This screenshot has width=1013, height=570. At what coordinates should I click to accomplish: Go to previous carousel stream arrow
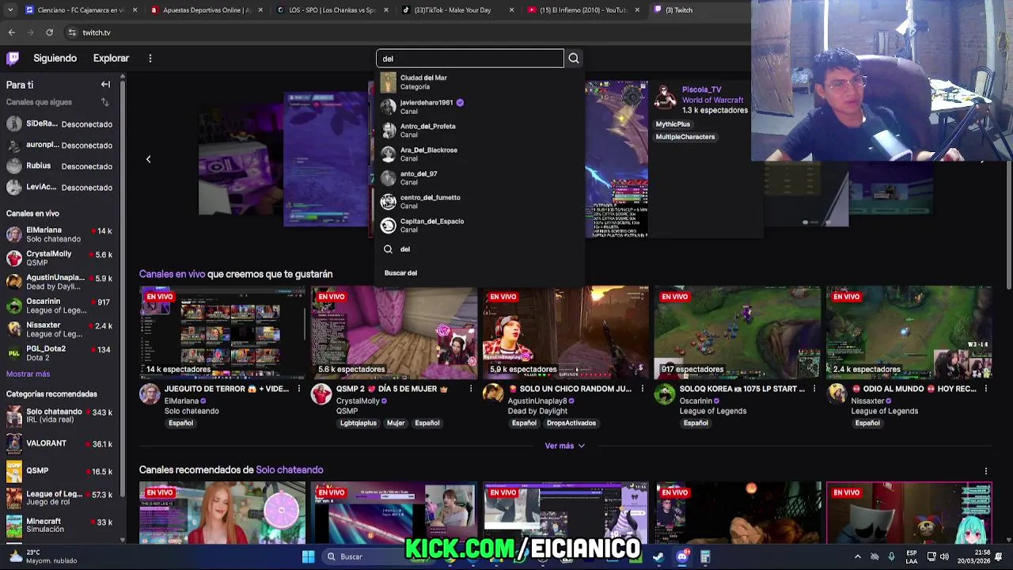148,159
